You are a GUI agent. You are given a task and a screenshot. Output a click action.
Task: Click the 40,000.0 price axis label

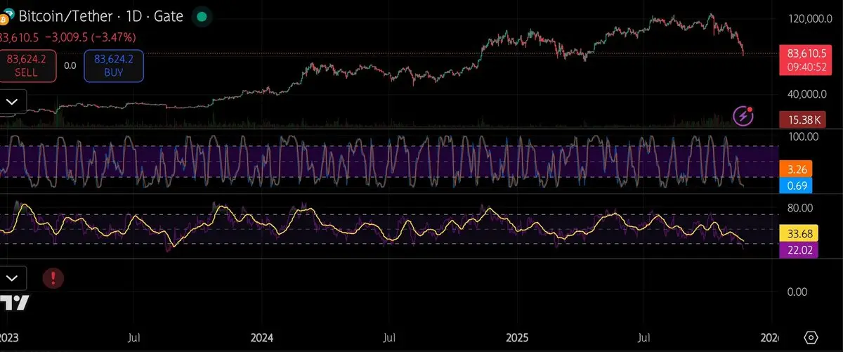(809, 93)
